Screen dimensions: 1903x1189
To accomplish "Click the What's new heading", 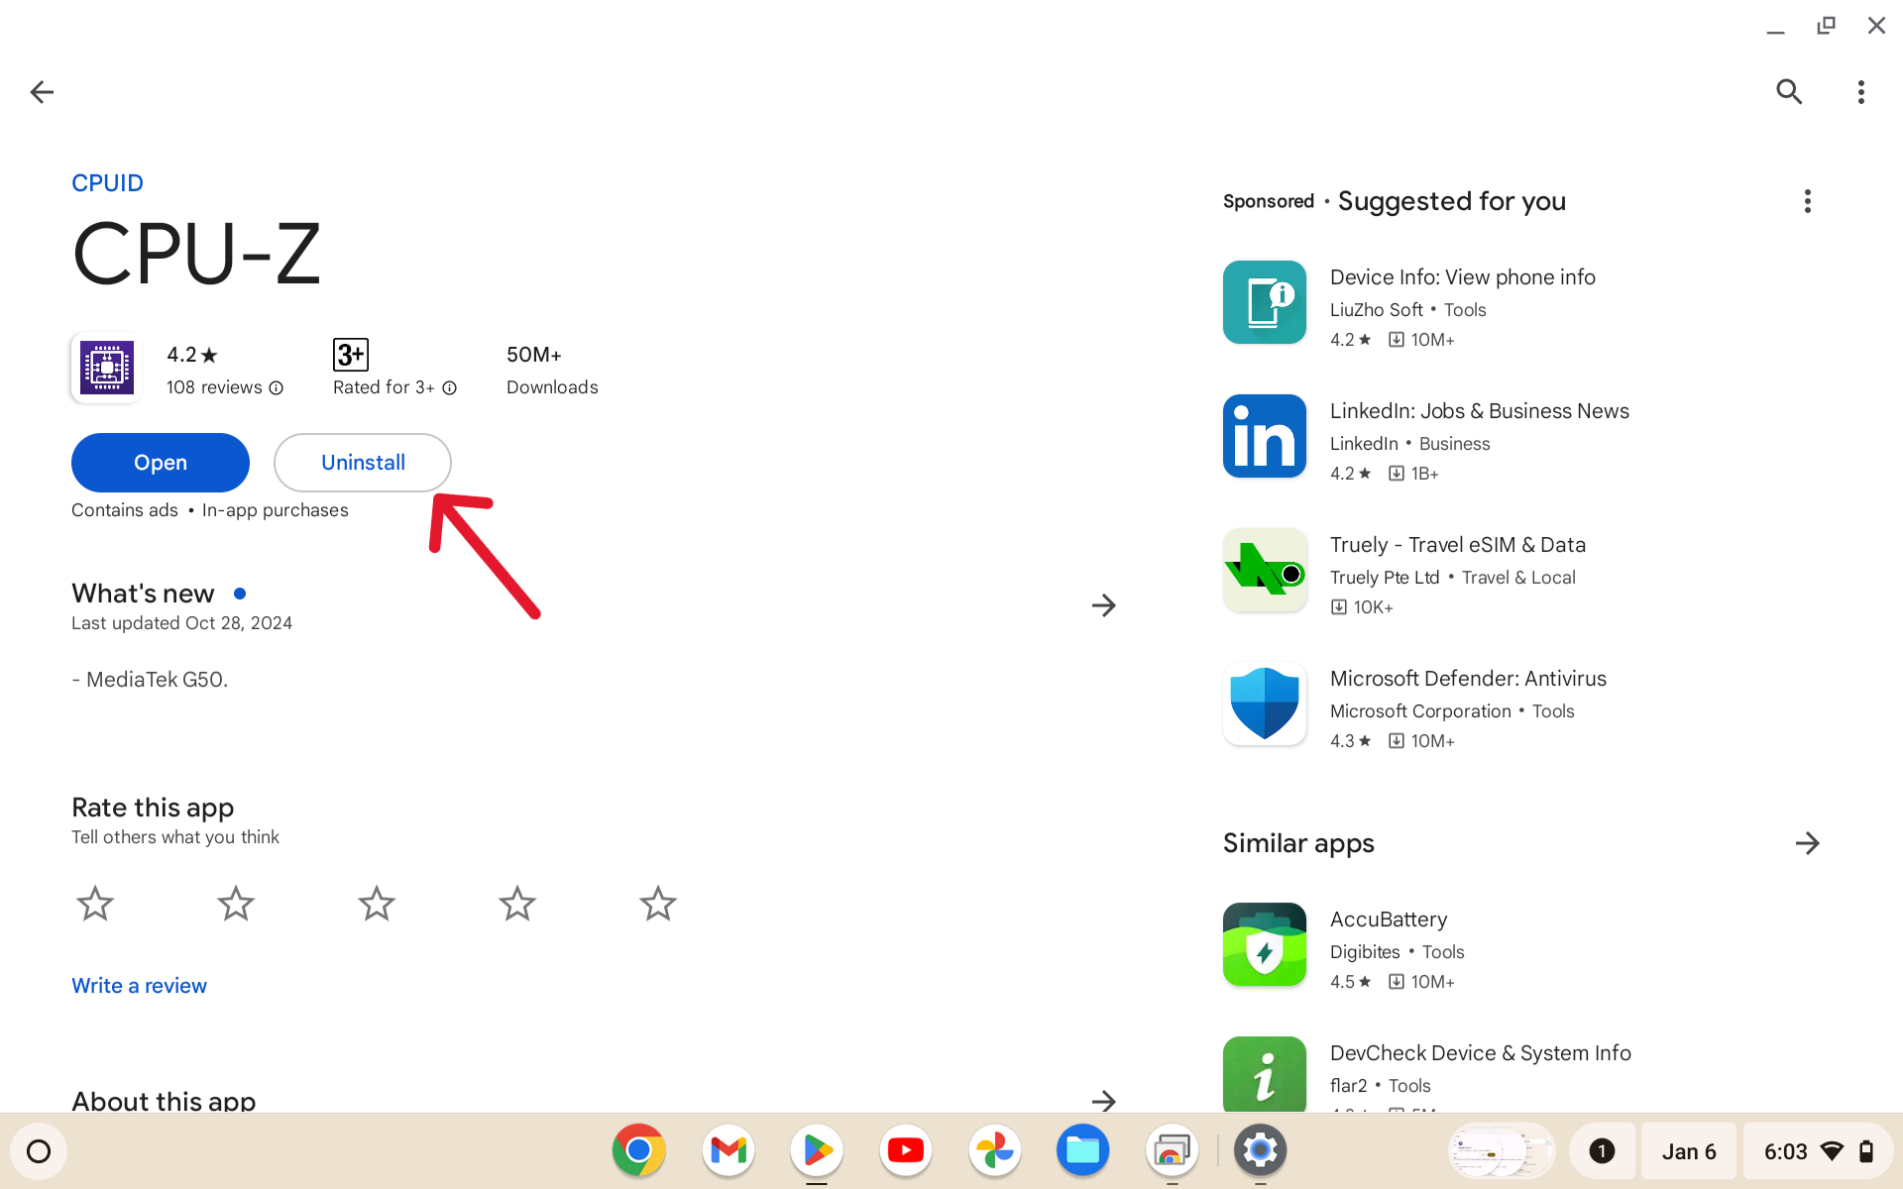I will (x=143, y=594).
